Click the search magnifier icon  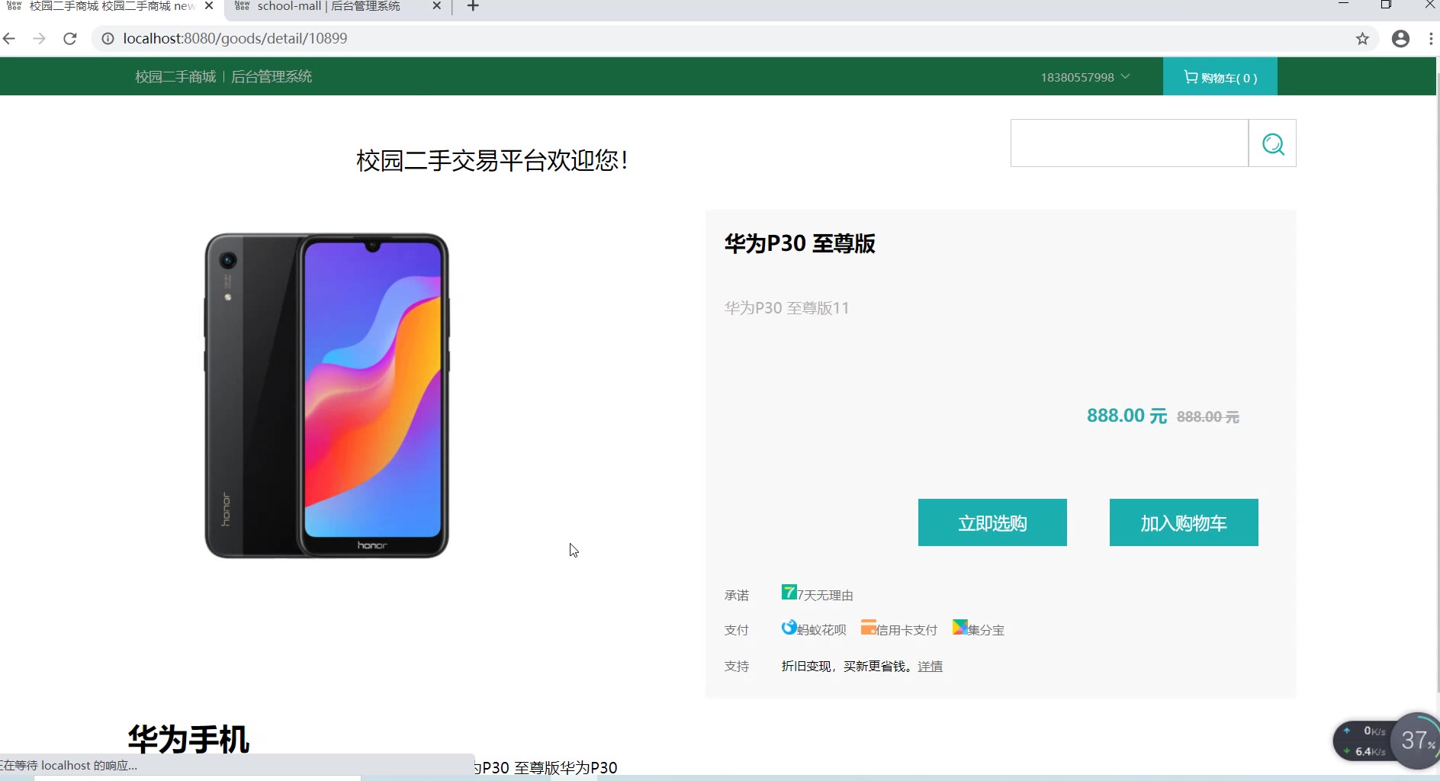[x=1272, y=143]
